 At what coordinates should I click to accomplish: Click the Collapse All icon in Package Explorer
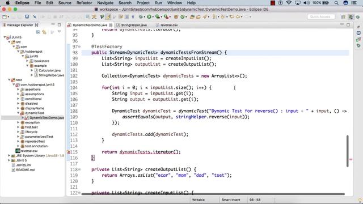[38, 32]
